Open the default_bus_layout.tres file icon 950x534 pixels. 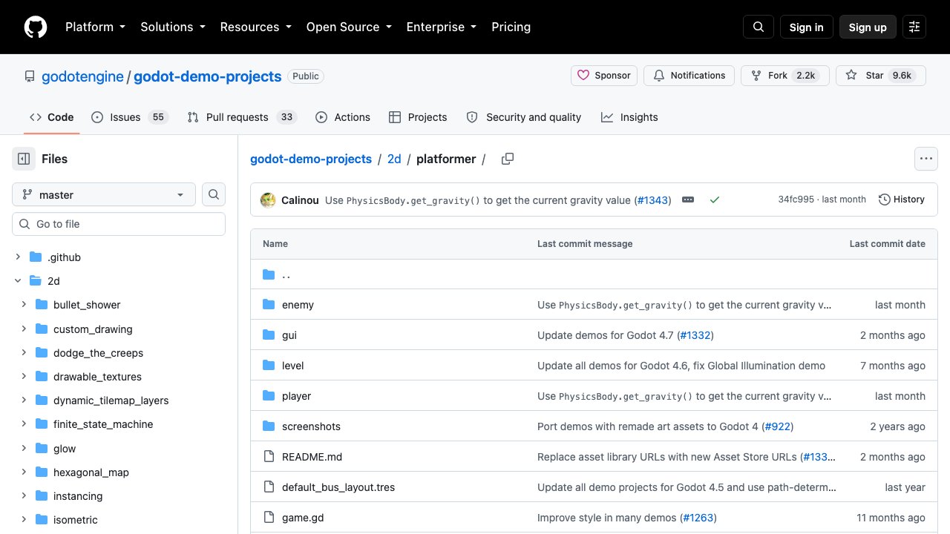(x=269, y=487)
